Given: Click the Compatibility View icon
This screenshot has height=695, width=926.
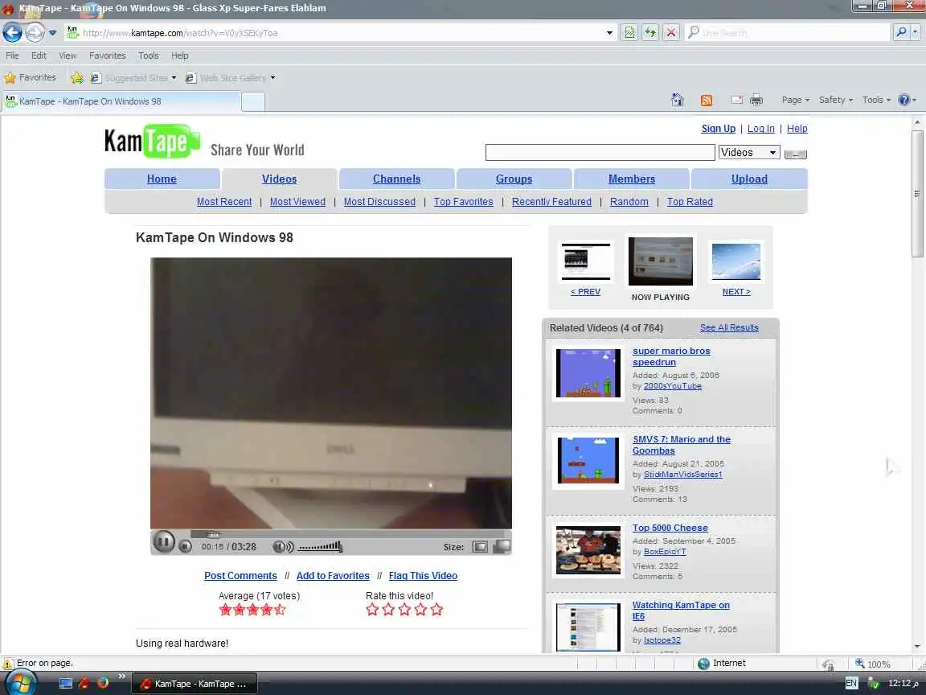Looking at the screenshot, I should coord(629,32).
